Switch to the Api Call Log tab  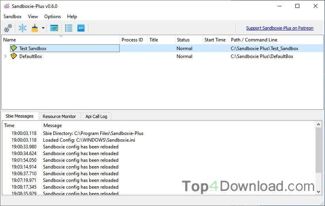pyautogui.click(x=96, y=116)
